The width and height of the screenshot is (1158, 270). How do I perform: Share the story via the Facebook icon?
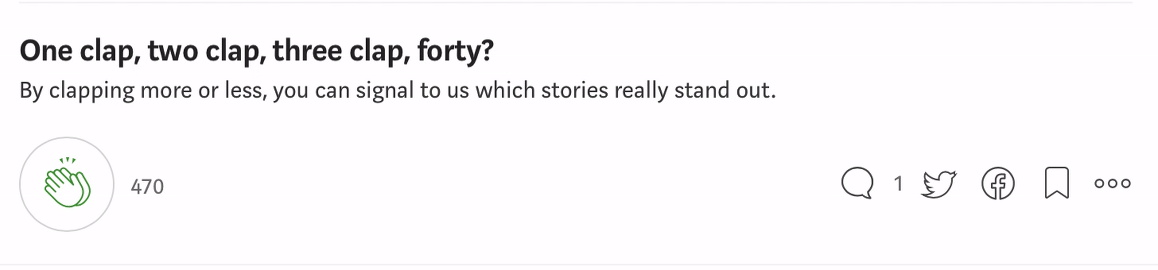point(998,183)
